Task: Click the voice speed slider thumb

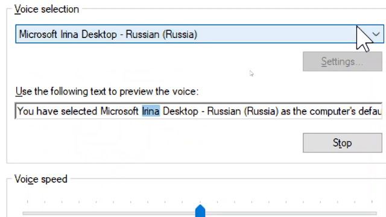Action: coord(200,211)
